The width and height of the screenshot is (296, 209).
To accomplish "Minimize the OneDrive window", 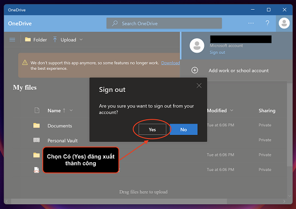I will (252, 10).
